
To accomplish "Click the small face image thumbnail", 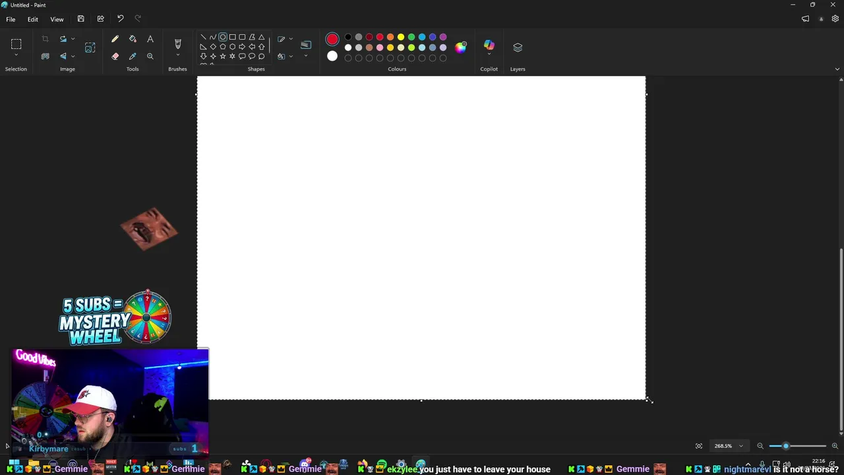I will click(x=149, y=229).
